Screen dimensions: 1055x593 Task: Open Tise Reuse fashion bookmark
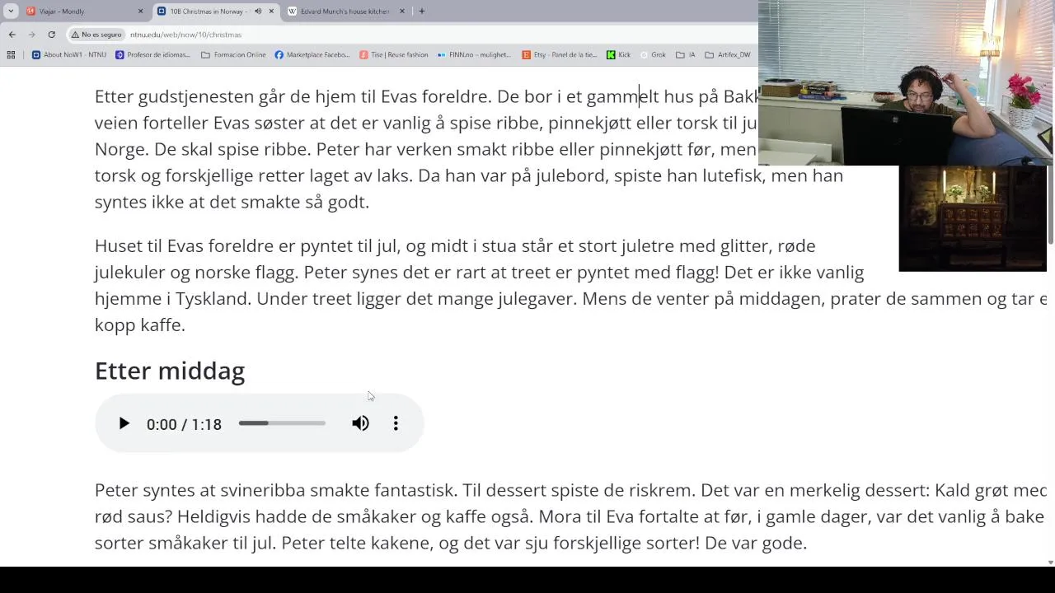(394, 55)
